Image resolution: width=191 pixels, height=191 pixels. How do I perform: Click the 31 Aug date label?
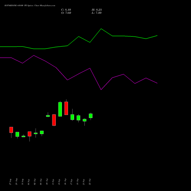(x=23, y=182)
